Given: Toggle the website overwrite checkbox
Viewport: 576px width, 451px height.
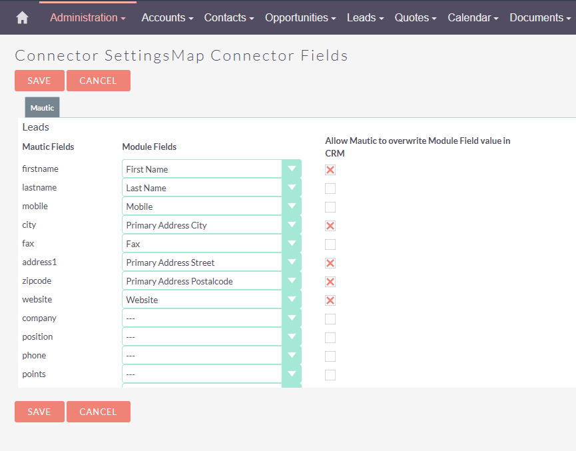Looking at the screenshot, I should click(330, 300).
